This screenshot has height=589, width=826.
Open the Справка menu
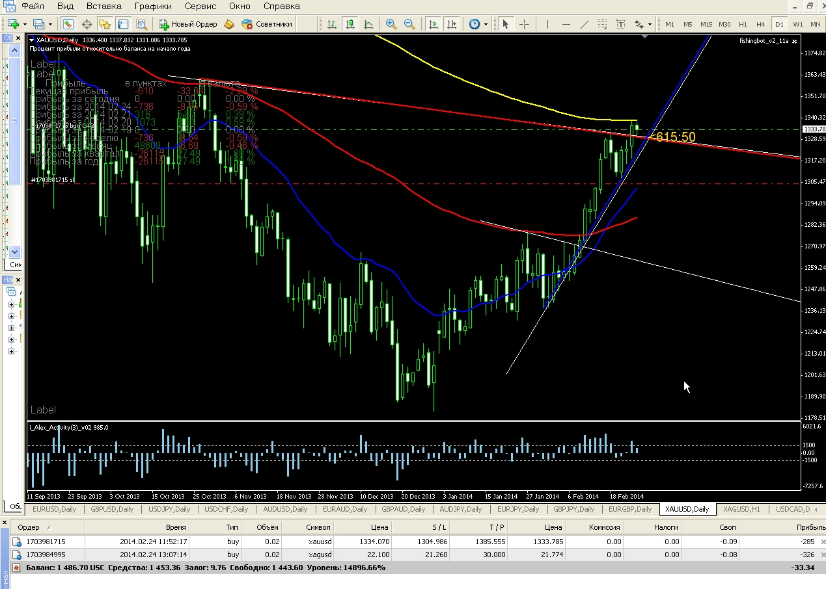pyautogui.click(x=282, y=6)
